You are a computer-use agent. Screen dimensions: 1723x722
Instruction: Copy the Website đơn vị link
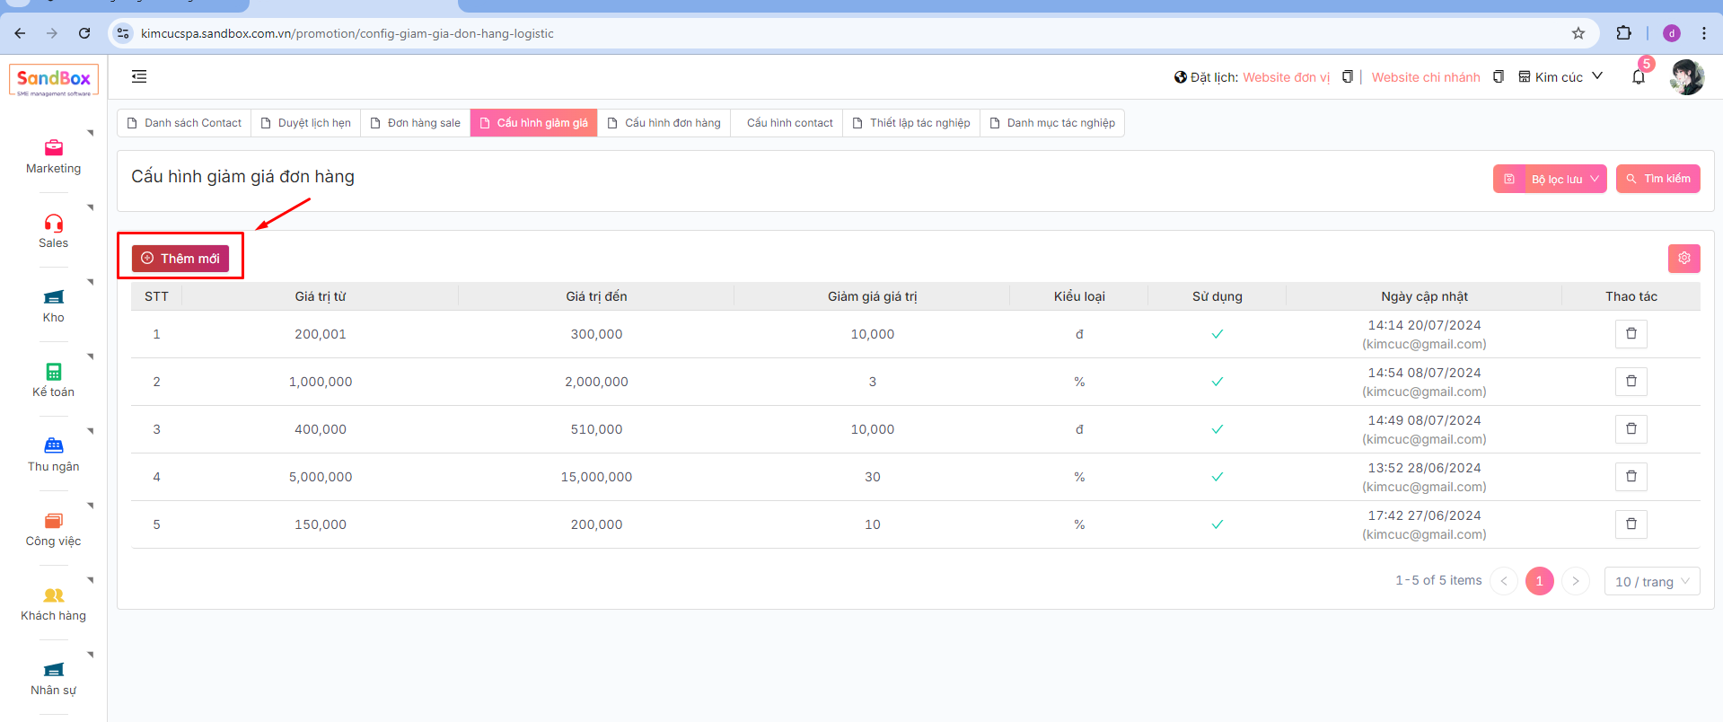click(1347, 77)
